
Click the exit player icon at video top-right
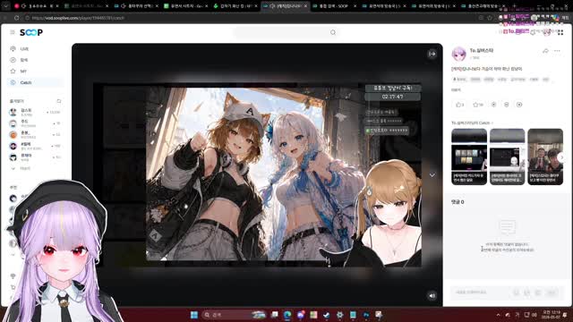[x=432, y=54]
